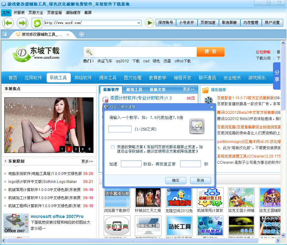Open the 文件 menu
This screenshot has height=245, width=287.
tap(6, 13)
